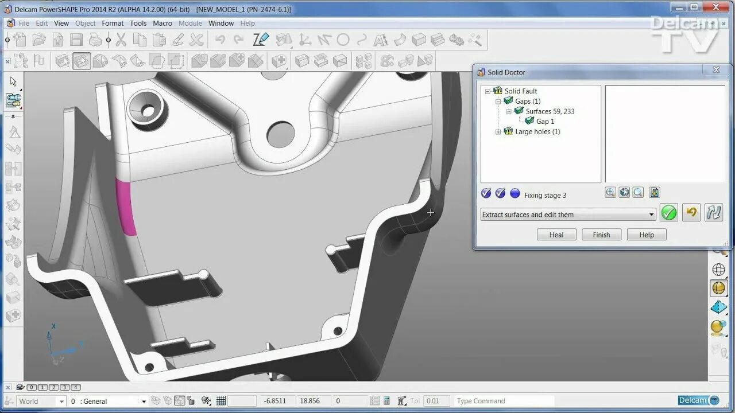The height and width of the screenshot is (413, 735).
Task: Click the Print icon
Action: coord(95,40)
